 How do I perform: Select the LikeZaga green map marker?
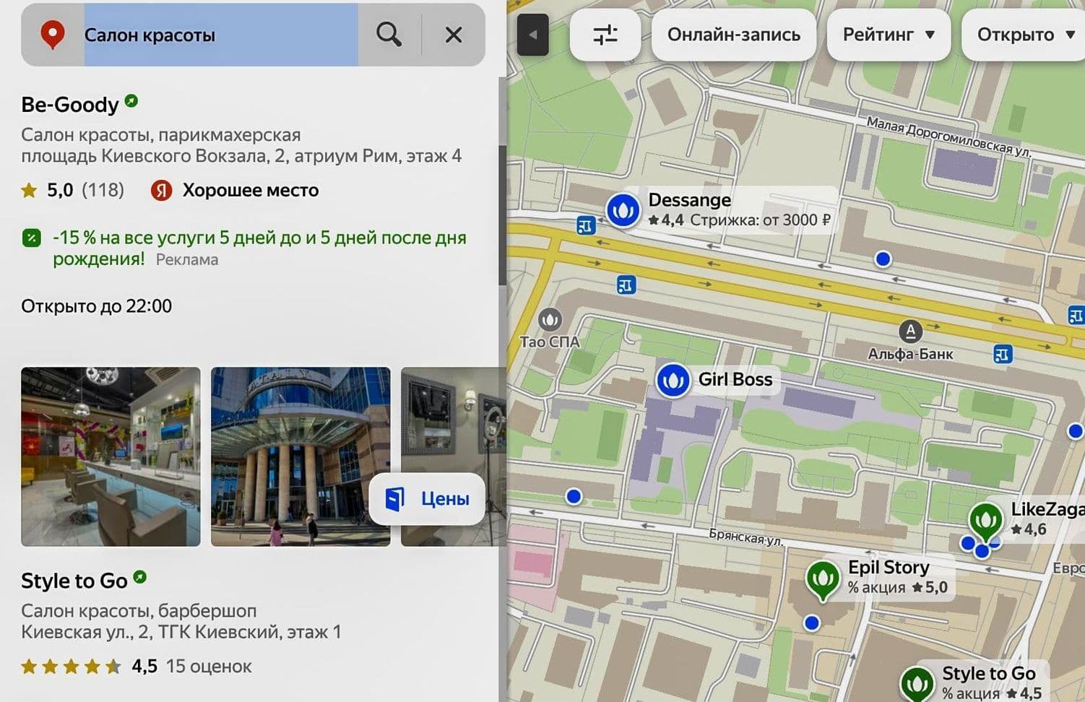[985, 519]
